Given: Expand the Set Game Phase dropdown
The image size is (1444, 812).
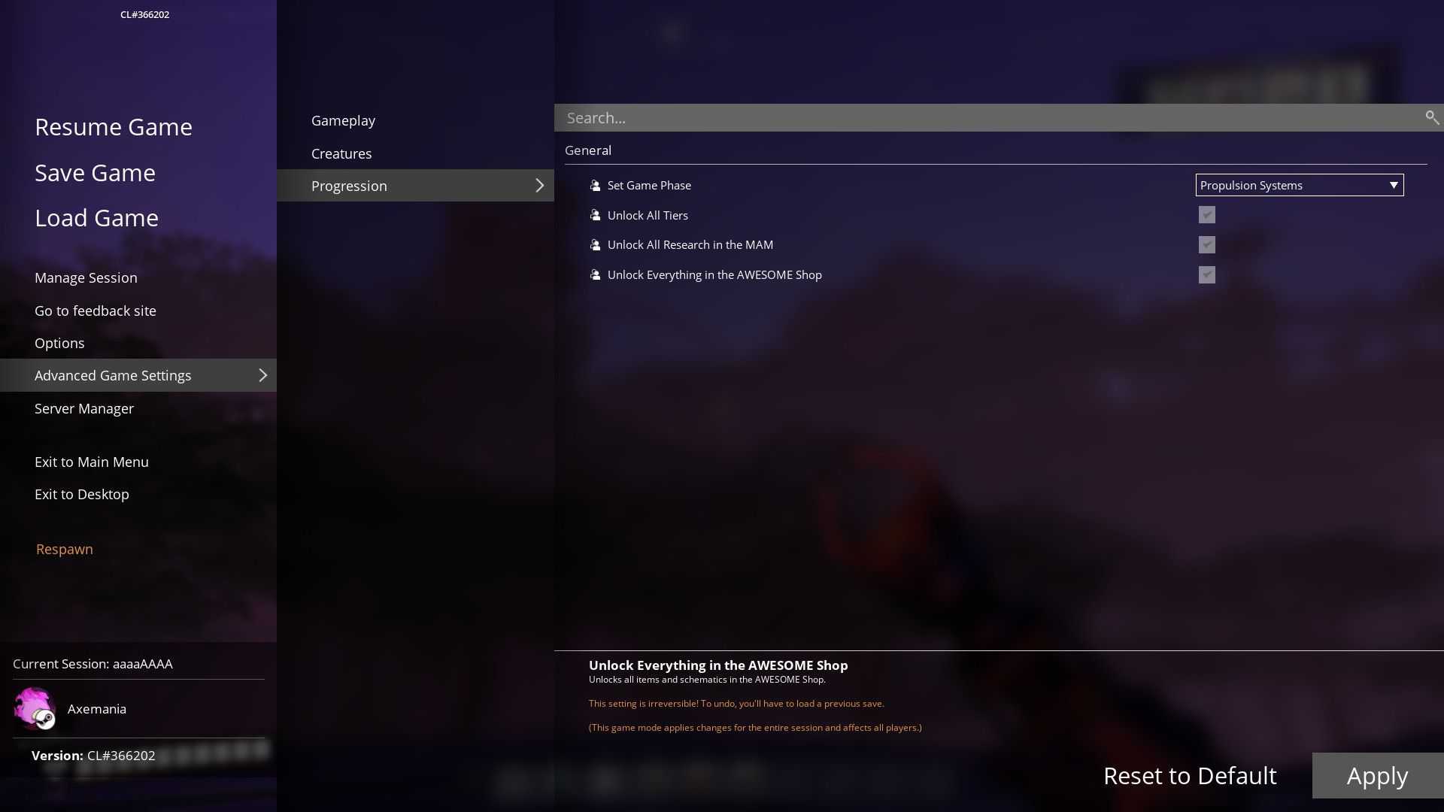Looking at the screenshot, I should [1299, 186].
